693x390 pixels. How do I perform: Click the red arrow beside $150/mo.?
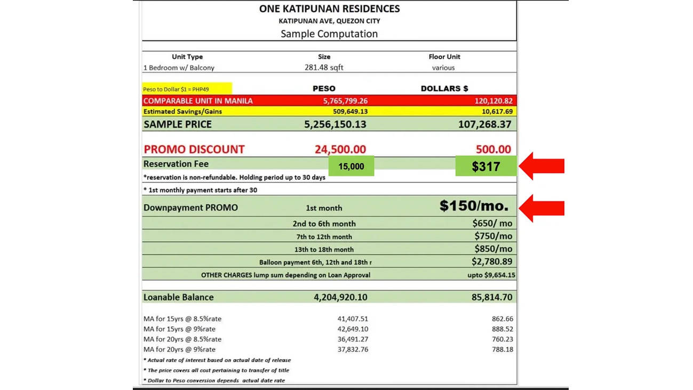[x=542, y=208]
